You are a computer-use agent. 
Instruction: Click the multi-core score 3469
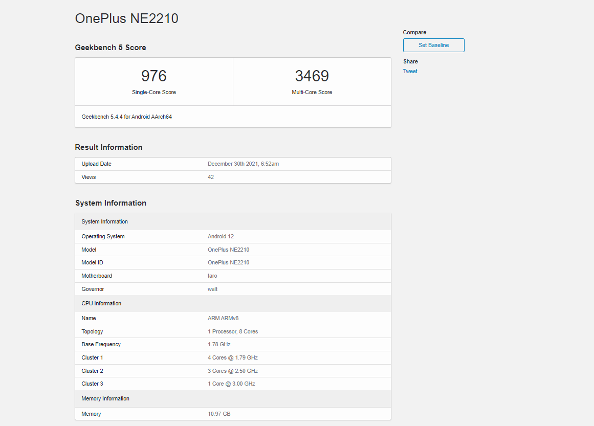312,76
